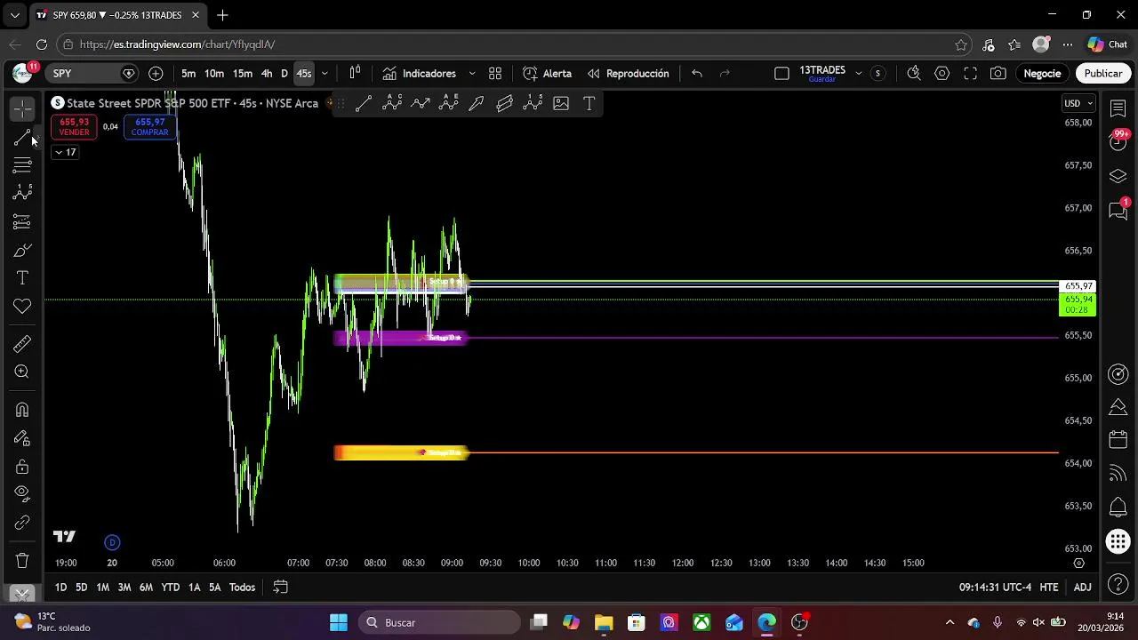Image resolution: width=1138 pixels, height=640 pixels.
Task: Select the ruler measure tool
Action: click(x=22, y=344)
